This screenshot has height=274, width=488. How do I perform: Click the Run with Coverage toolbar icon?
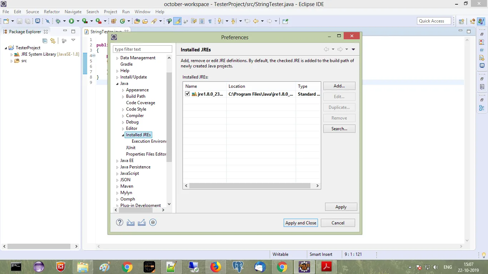(x=85, y=21)
